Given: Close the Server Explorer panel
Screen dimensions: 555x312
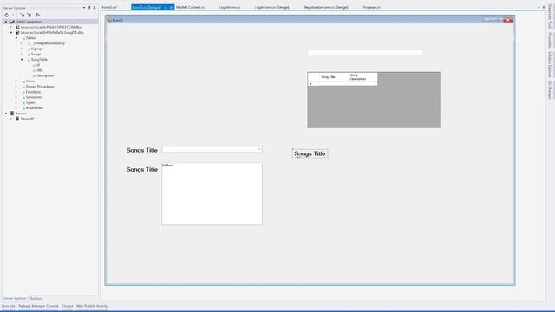Looking at the screenshot, I should click(x=95, y=8).
